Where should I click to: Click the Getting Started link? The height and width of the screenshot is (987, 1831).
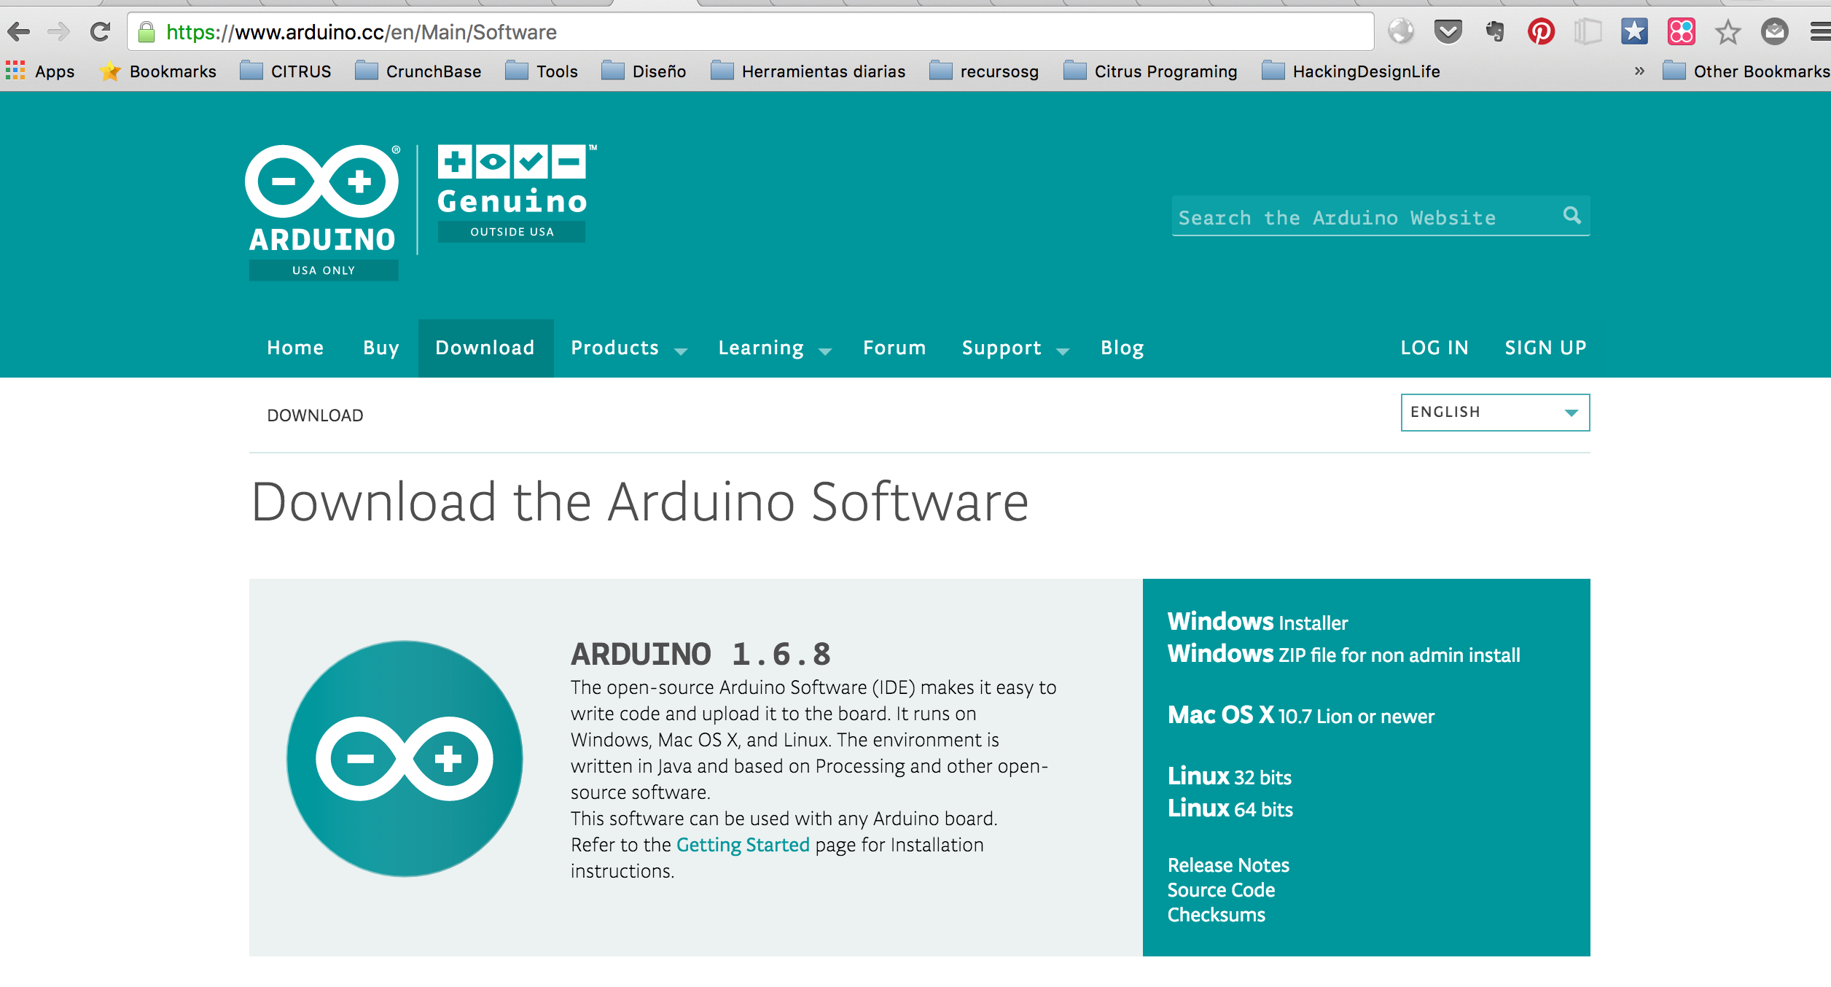coord(743,845)
